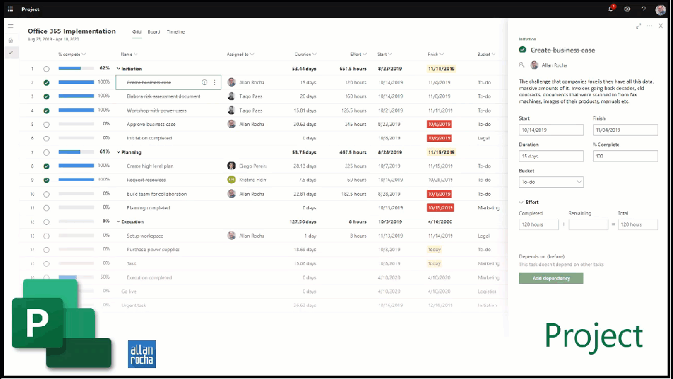Open more options in details pane

pos(649,26)
